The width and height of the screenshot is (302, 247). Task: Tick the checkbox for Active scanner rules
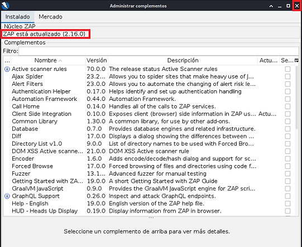tap(287, 69)
